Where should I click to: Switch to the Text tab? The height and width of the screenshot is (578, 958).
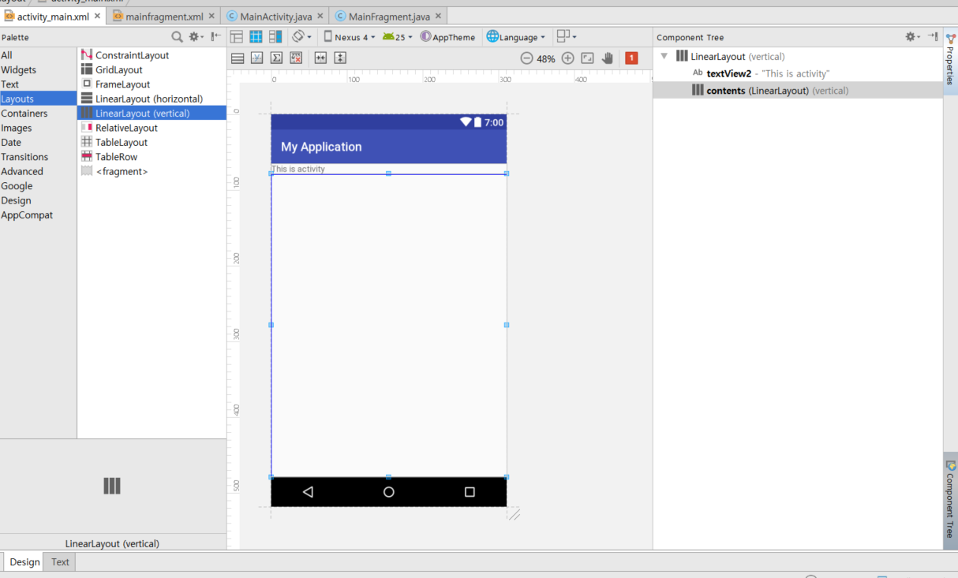pos(60,562)
